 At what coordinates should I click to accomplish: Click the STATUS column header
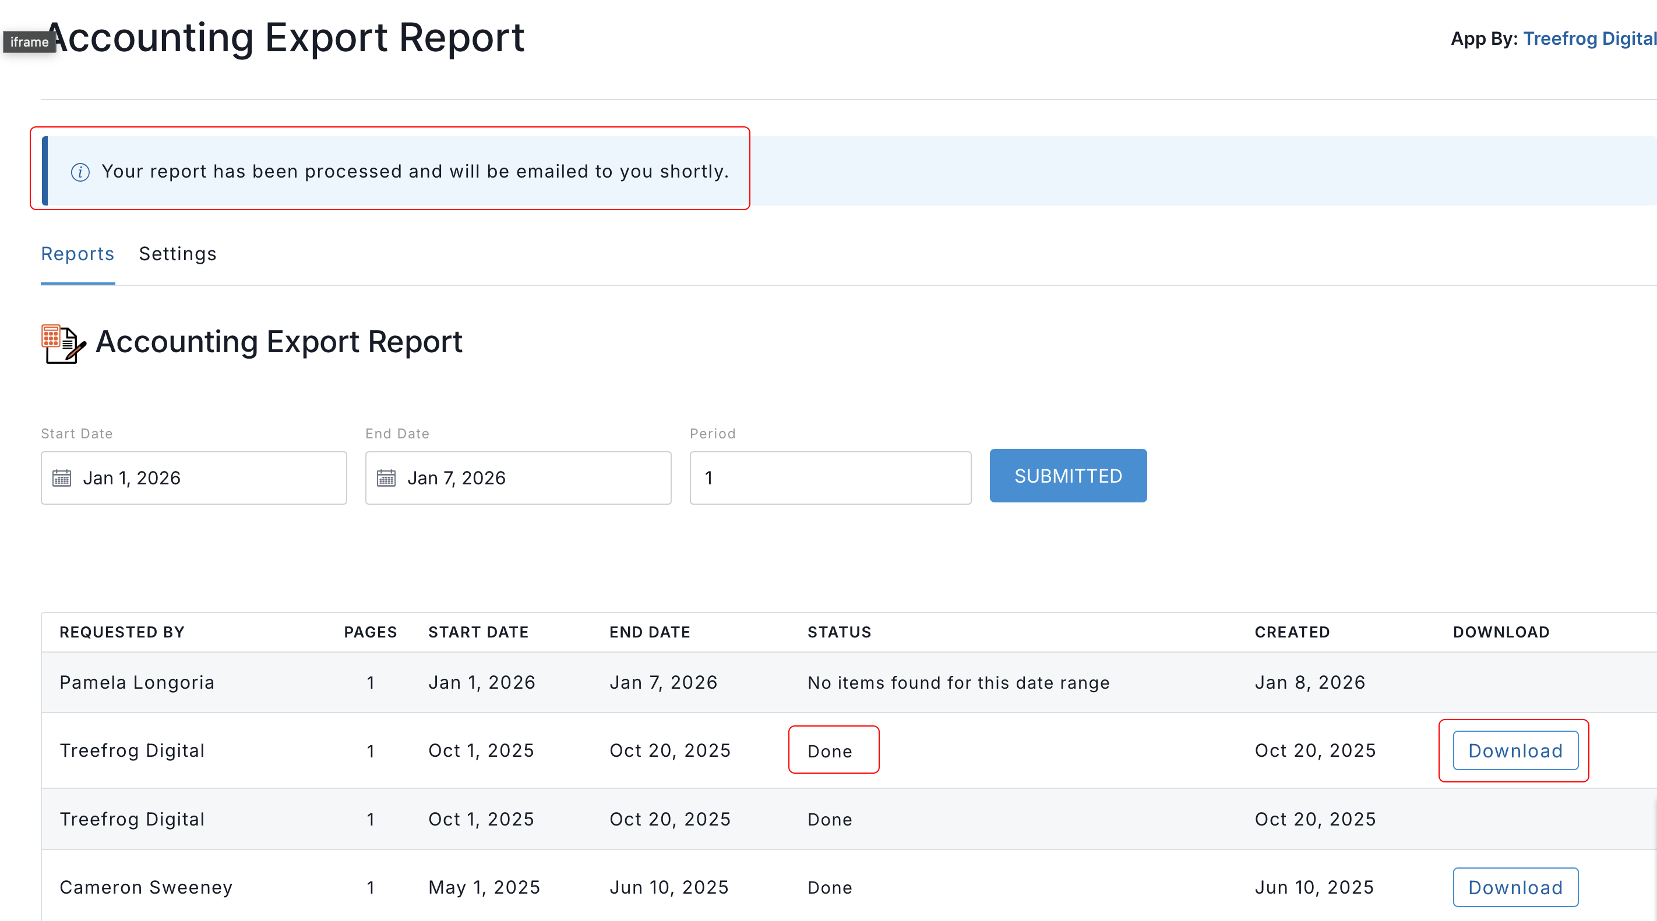tap(839, 632)
